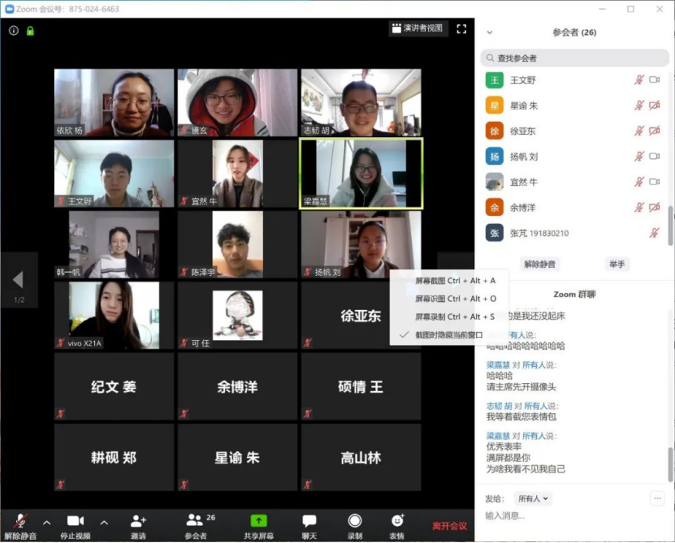The image size is (675, 543).
Task: Select 屏幕录制 from the context menu
Action: pos(455,317)
